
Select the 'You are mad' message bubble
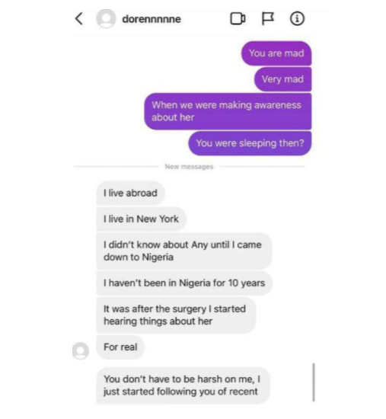[276, 53]
